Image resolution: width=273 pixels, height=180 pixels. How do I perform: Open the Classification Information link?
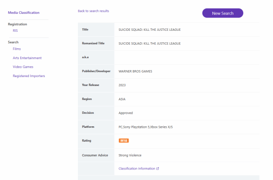pyautogui.click(x=136, y=169)
